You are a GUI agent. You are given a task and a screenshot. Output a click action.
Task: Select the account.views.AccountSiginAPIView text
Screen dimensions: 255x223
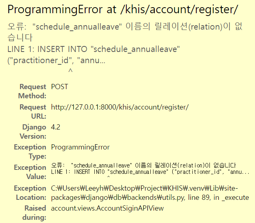(x=108, y=208)
